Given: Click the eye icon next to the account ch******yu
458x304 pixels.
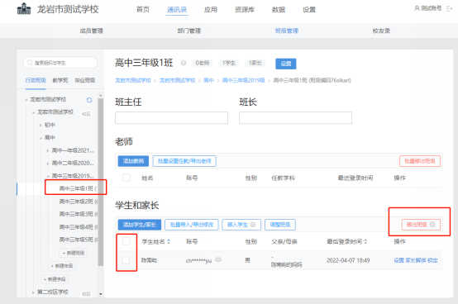Looking at the screenshot, I should (218, 259).
